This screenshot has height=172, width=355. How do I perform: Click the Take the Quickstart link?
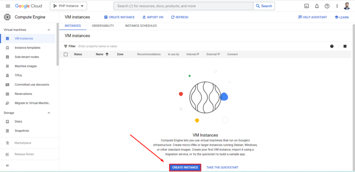coord(222,167)
